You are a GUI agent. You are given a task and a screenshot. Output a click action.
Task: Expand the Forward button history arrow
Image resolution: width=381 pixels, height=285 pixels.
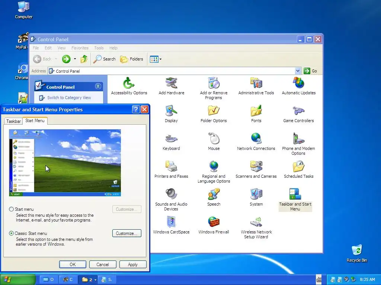point(75,59)
